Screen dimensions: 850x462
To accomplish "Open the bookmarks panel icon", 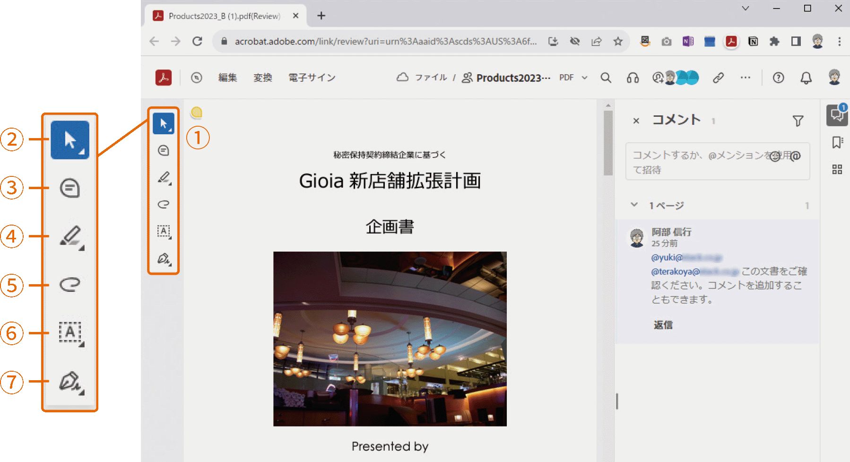I will pos(837,142).
